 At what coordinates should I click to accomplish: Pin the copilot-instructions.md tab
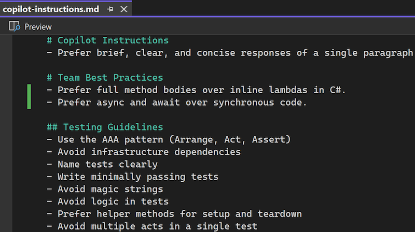click(110, 9)
